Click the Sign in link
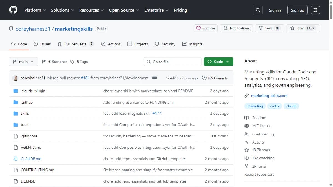The image size is (333, 187). coord(275,10)
